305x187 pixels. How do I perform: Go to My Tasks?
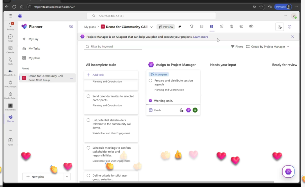[34, 48]
